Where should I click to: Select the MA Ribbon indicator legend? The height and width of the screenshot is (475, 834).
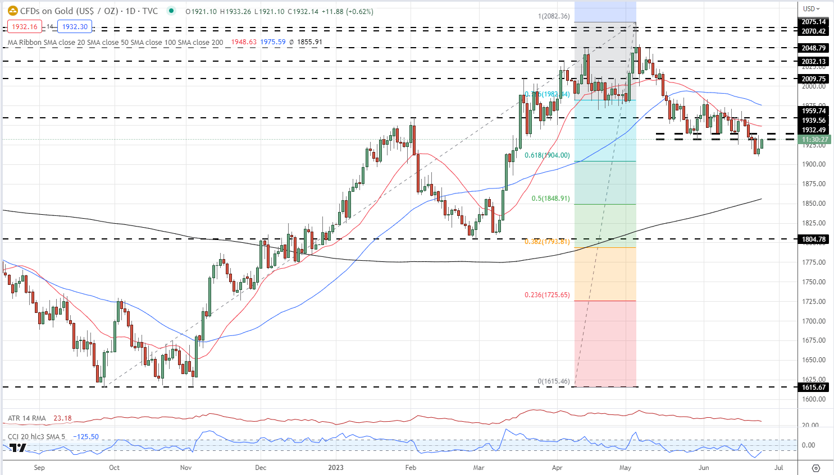[x=115, y=42]
